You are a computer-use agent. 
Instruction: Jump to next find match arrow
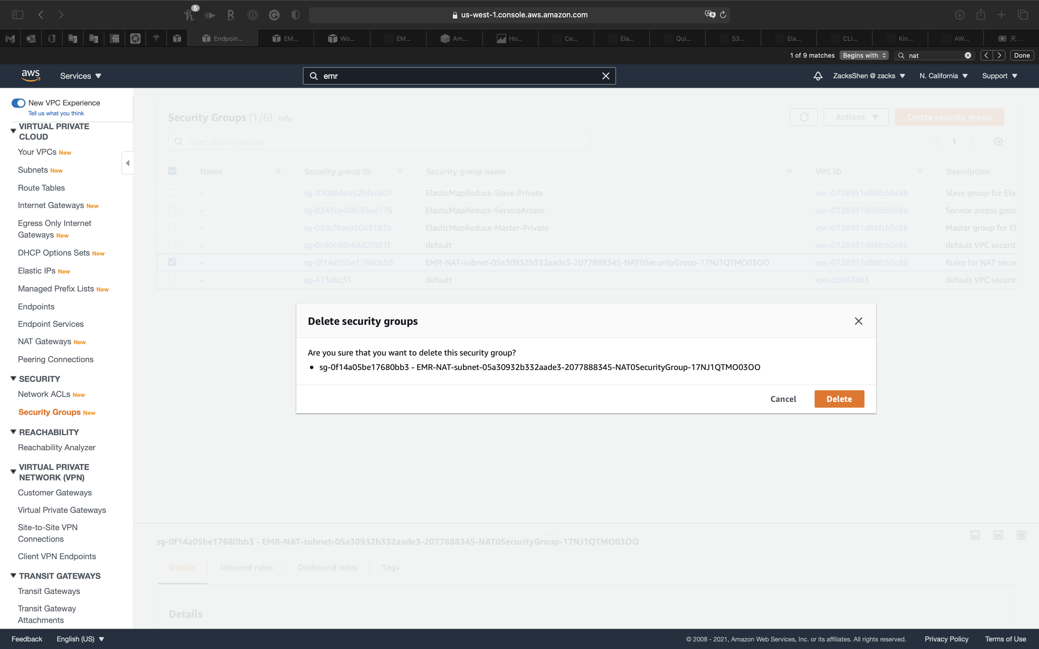[999, 55]
